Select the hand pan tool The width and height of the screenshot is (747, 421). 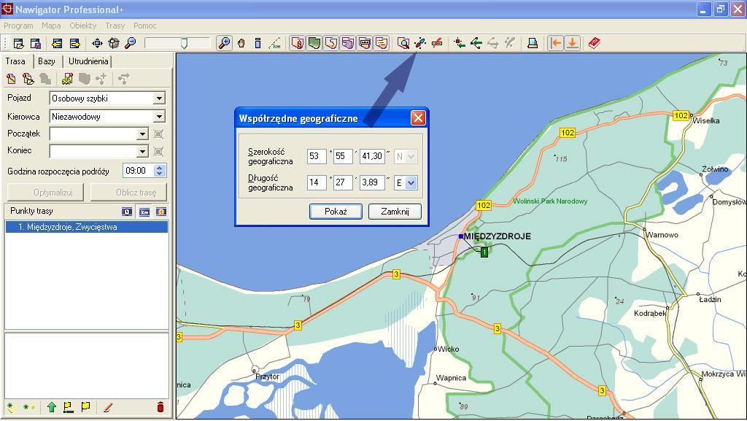point(241,43)
